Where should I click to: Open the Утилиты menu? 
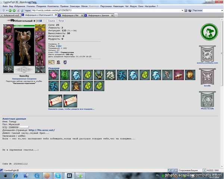[31, 6]
